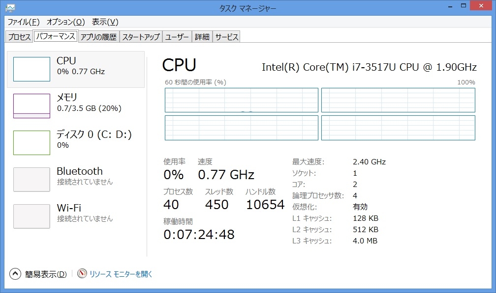
Task: Open the オプション(O) menu
Action: (x=65, y=22)
